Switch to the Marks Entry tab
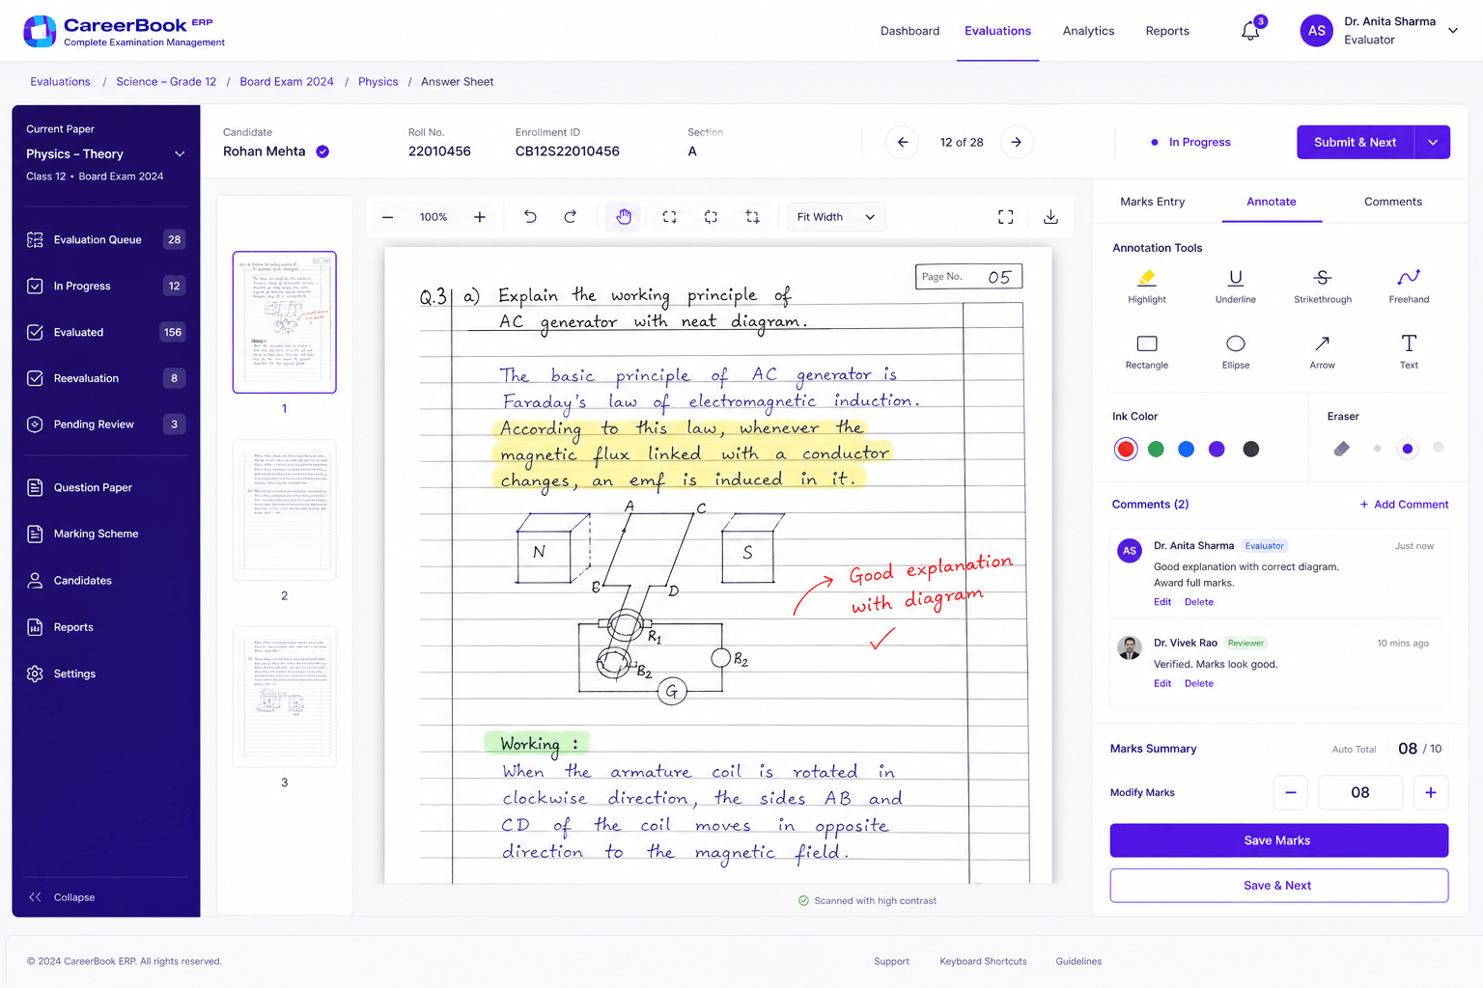 click(x=1152, y=202)
